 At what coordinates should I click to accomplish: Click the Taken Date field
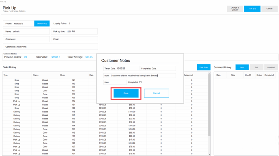pos(121,69)
